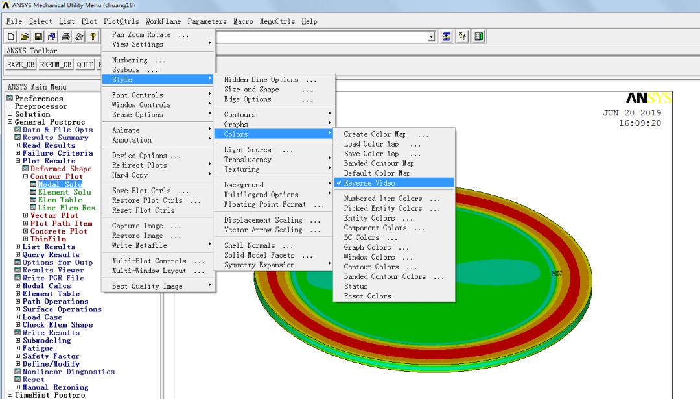Click the Save Analysis floppy disk icon
700x399 pixels.
pos(38,36)
